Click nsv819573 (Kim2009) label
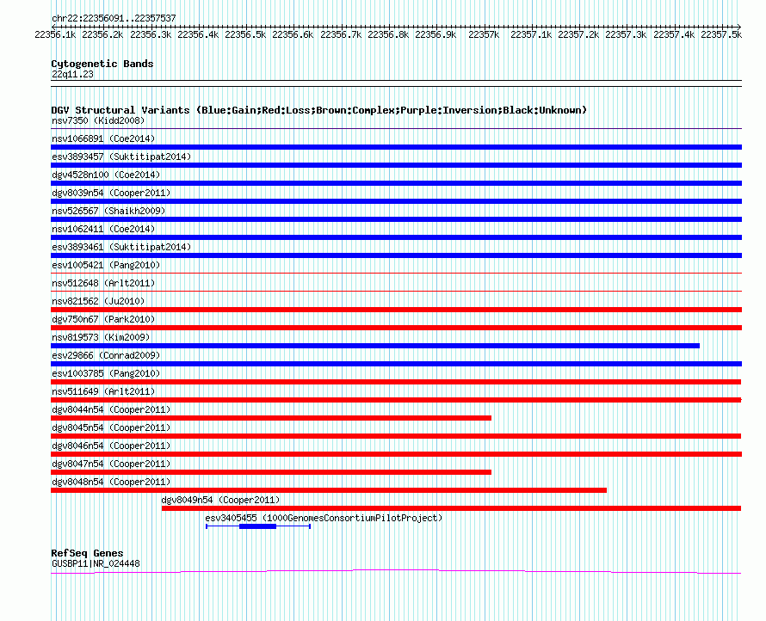 click(x=101, y=337)
